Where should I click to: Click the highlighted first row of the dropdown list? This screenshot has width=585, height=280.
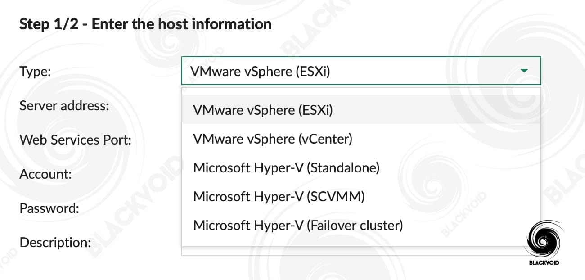pyautogui.click(x=361, y=110)
